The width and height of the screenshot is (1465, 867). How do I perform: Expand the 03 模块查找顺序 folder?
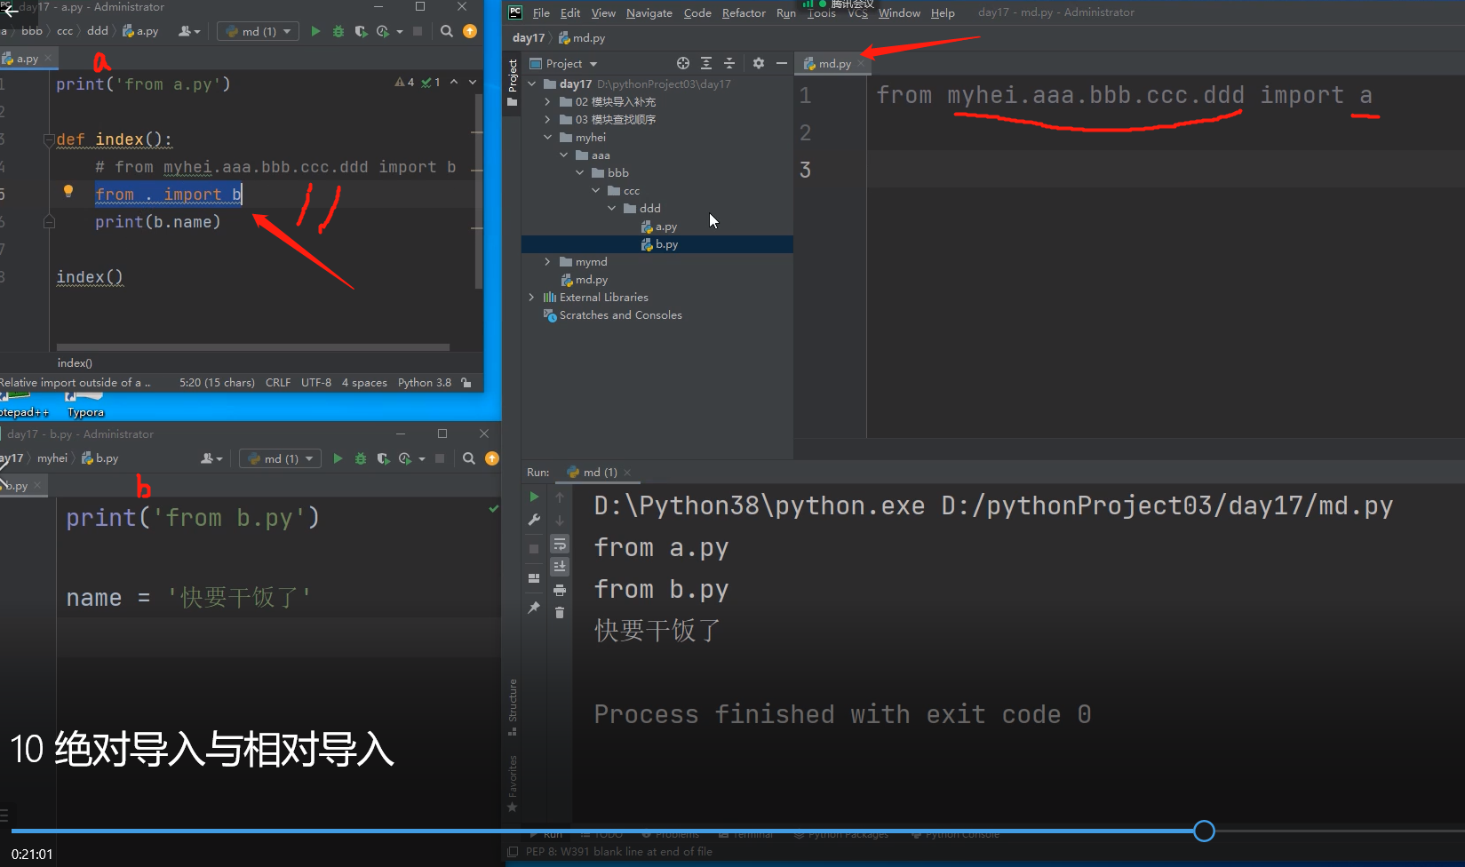[x=548, y=120]
